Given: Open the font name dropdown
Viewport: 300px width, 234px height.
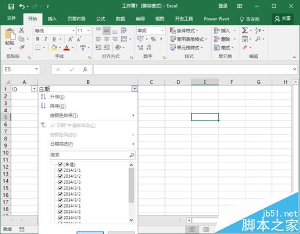Looking at the screenshot, I should 73,31.
